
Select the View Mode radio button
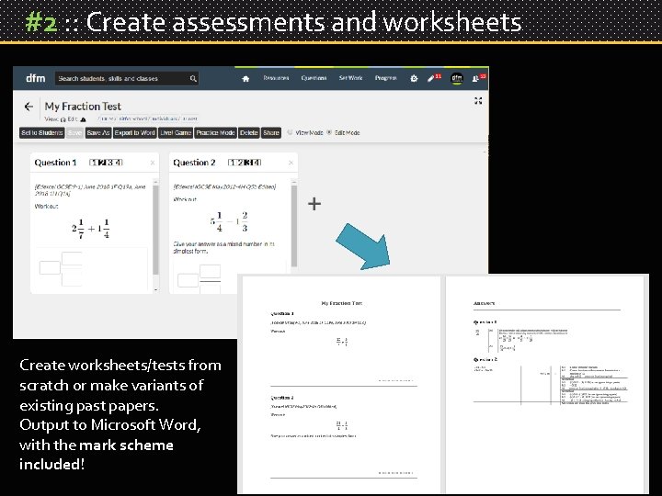tap(290, 132)
